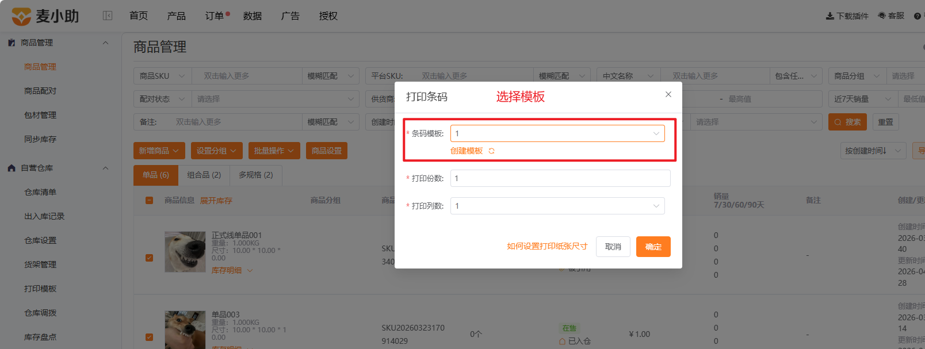Uncheck the 正式线单品001 row checkbox
The height and width of the screenshot is (349, 925).
coord(149,258)
